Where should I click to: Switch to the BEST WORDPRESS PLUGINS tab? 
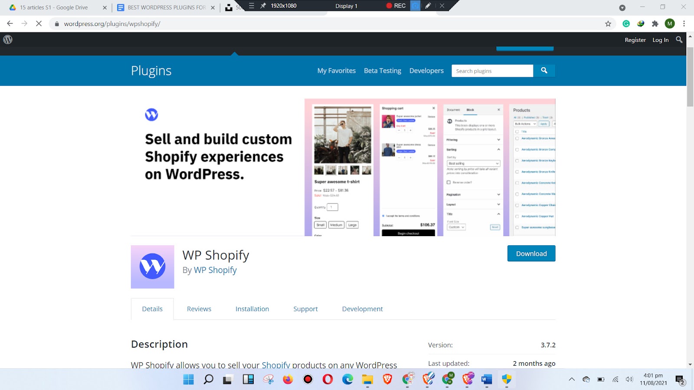point(167,7)
